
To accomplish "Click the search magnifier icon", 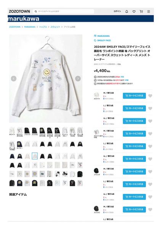I will (35, 11).
